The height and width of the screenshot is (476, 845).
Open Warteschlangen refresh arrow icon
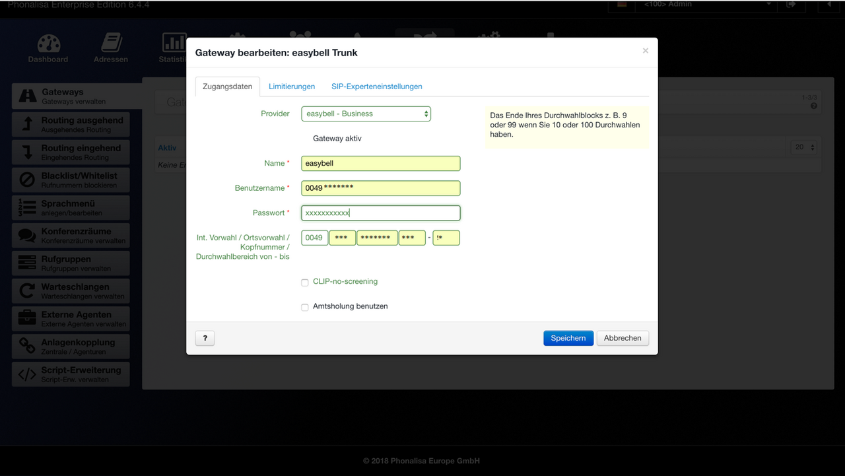27,290
